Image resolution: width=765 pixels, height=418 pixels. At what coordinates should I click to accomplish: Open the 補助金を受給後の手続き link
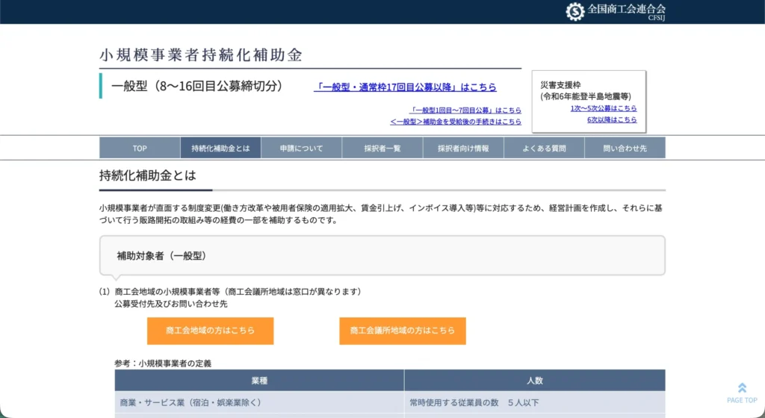coord(455,122)
